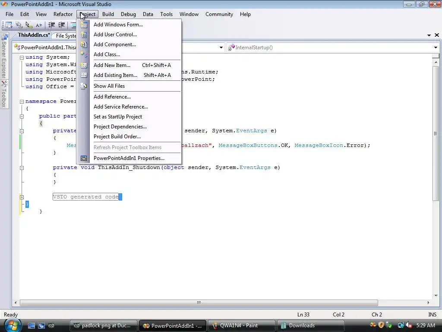The image size is (442, 332).
Task: Click the horizontal scrollbar right arrow
Action: [428, 303]
